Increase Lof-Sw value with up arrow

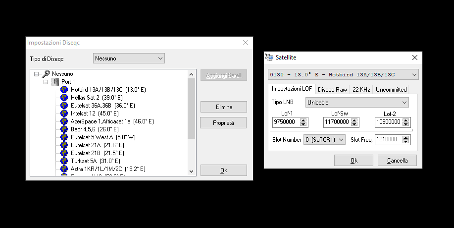(354, 120)
